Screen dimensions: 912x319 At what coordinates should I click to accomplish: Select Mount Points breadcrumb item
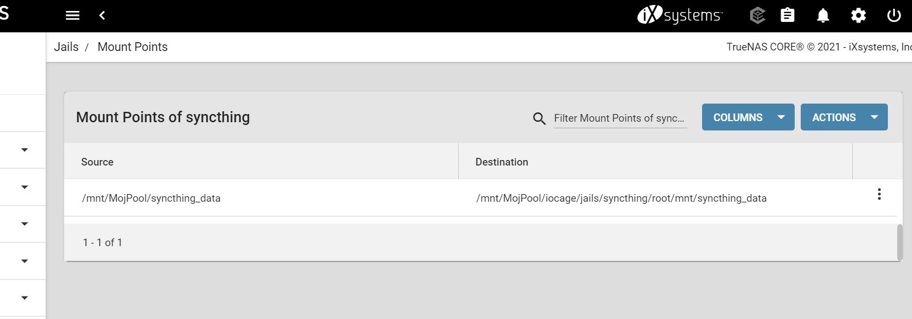(133, 47)
